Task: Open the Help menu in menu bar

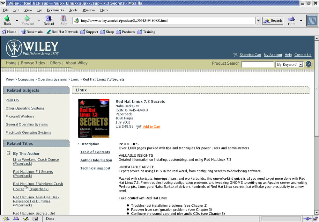Action: 104,10
